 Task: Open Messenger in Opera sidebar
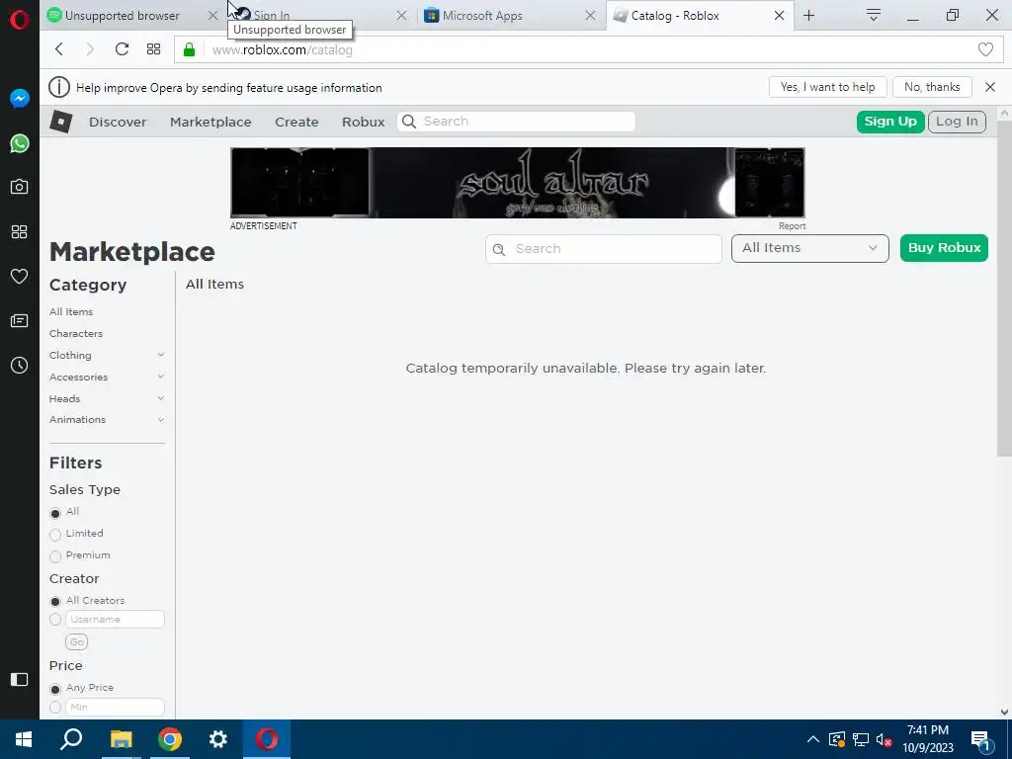point(20,99)
